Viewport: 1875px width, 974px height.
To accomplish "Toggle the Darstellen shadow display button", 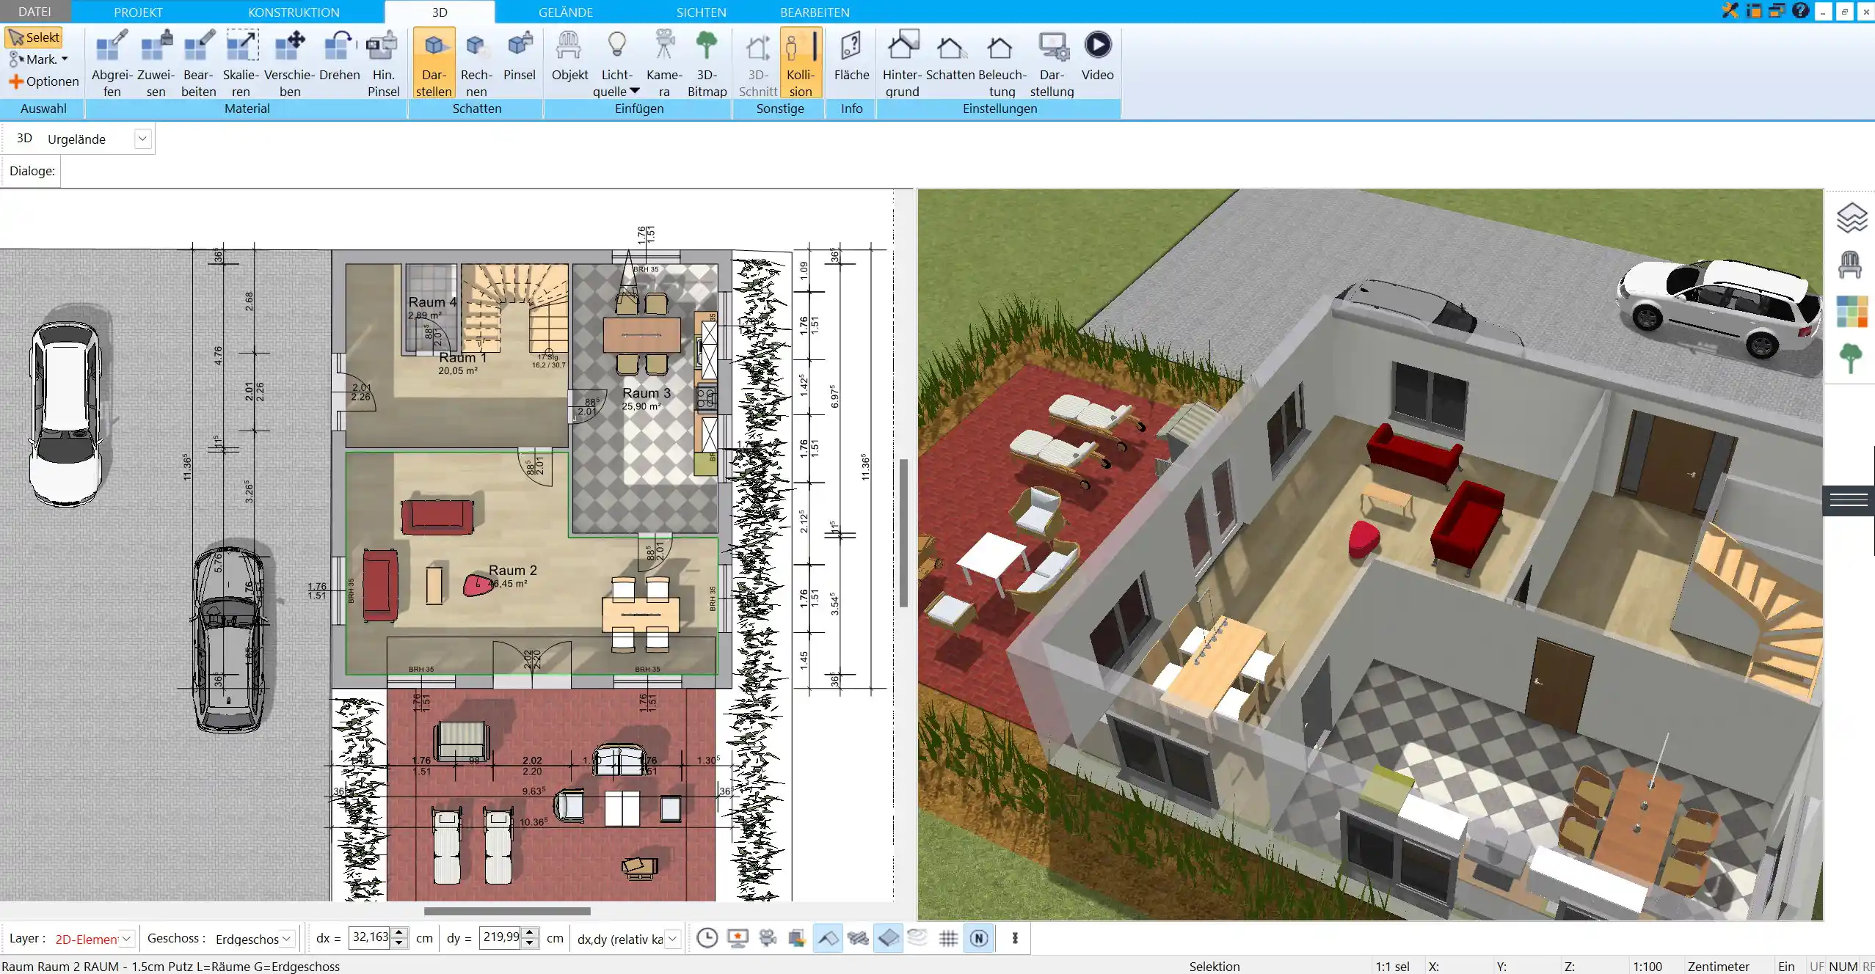I will coord(434,63).
